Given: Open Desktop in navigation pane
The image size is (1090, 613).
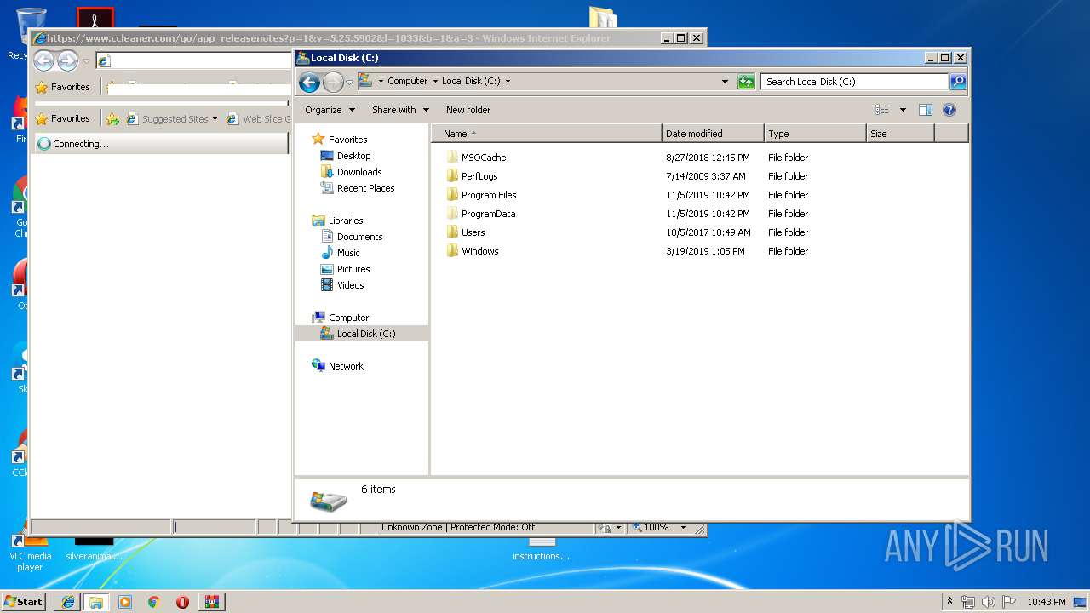Looking at the screenshot, I should 353,156.
